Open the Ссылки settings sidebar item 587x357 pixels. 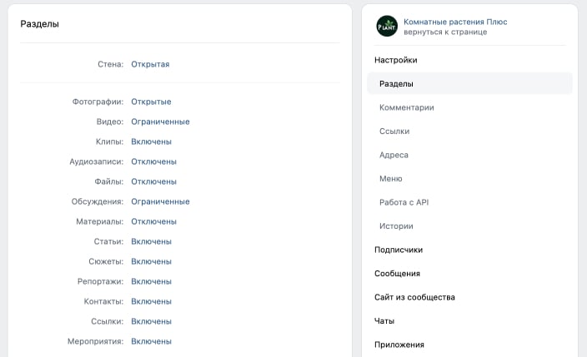click(x=394, y=131)
